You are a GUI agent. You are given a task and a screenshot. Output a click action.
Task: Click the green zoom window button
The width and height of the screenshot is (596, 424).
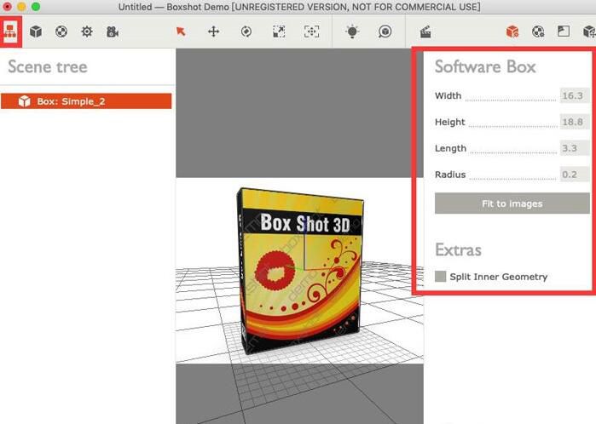[36, 7]
